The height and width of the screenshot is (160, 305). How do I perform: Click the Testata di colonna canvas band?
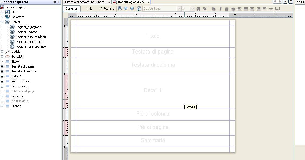click(x=153, y=66)
